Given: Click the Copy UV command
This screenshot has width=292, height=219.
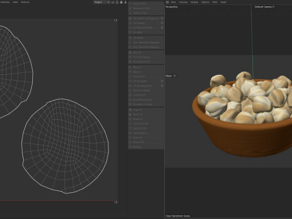Looking at the screenshot, I should pyautogui.click(x=146, y=110).
